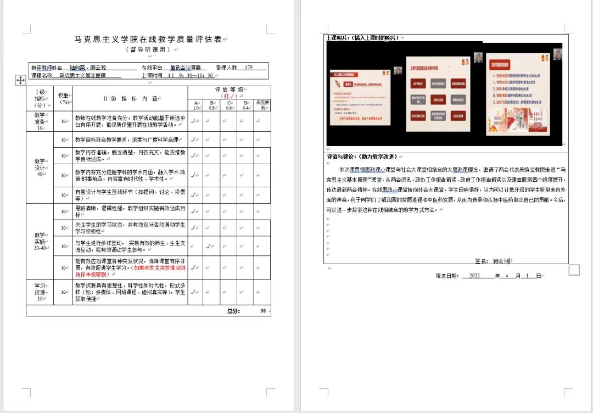Screen dimensions: 593x413
Task: Click the A check mark for 教学内容准确 row
Action: (x=194, y=156)
